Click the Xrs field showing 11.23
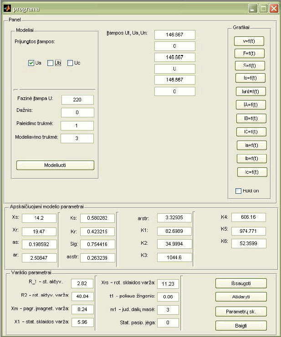Image resolution: width=281 pixels, height=337 pixels. [168, 284]
